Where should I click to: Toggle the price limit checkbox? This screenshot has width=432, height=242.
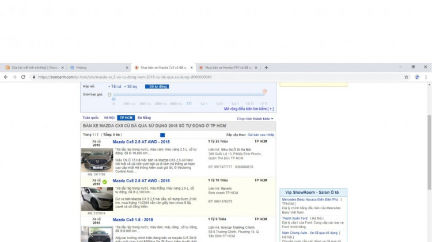click(x=109, y=95)
